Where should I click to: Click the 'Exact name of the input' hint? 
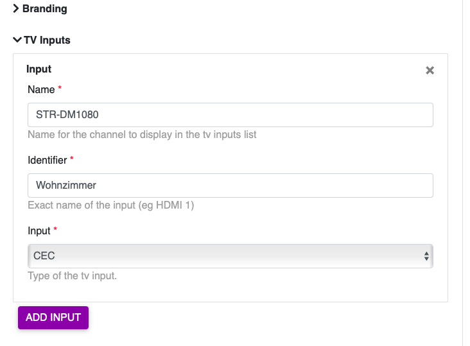(x=110, y=205)
